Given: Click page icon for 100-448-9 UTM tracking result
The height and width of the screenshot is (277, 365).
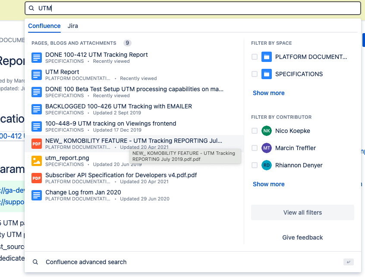Looking at the screenshot, I should (x=37, y=126).
